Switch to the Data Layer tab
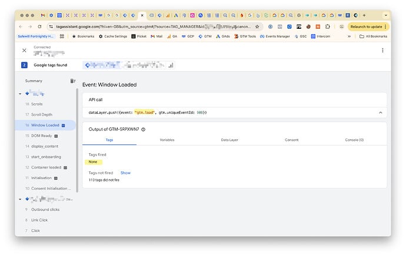This screenshot has width=406, height=256. point(229,140)
